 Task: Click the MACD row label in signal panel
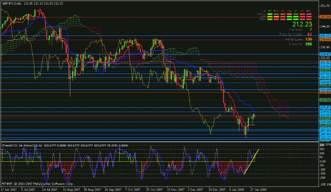click(262, 14)
